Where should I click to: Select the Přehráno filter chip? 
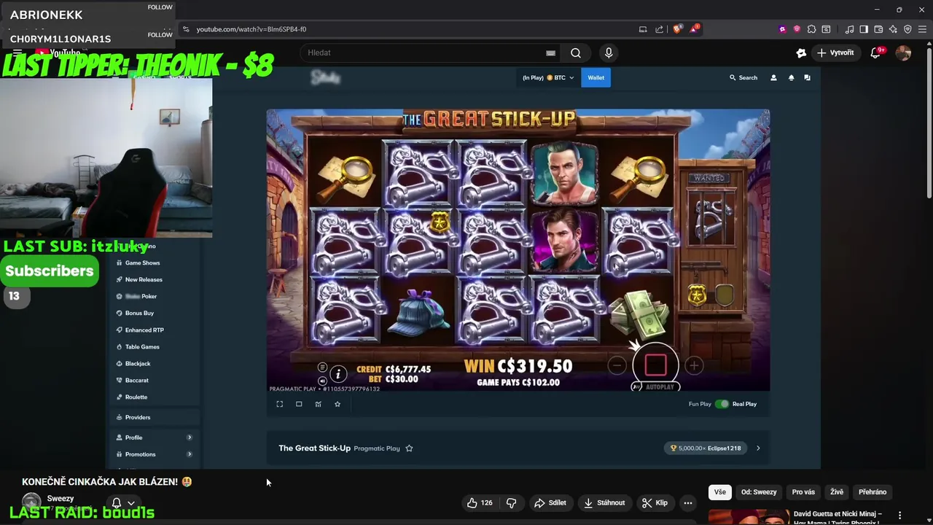873,492
